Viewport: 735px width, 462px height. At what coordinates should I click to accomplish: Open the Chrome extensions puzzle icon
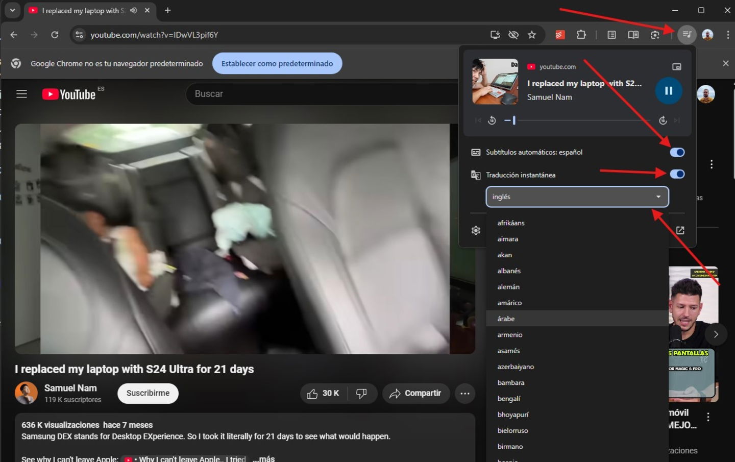(581, 35)
